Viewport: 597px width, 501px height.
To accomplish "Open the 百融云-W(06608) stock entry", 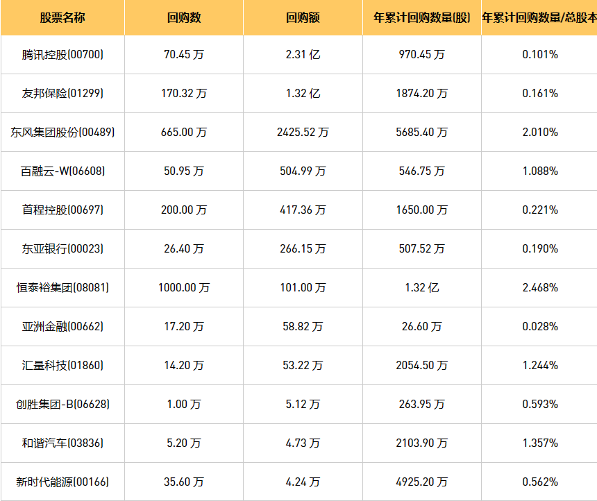I will (62, 171).
